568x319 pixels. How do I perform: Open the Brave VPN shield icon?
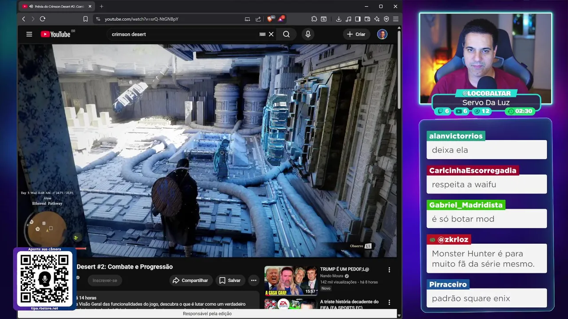pos(386,19)
